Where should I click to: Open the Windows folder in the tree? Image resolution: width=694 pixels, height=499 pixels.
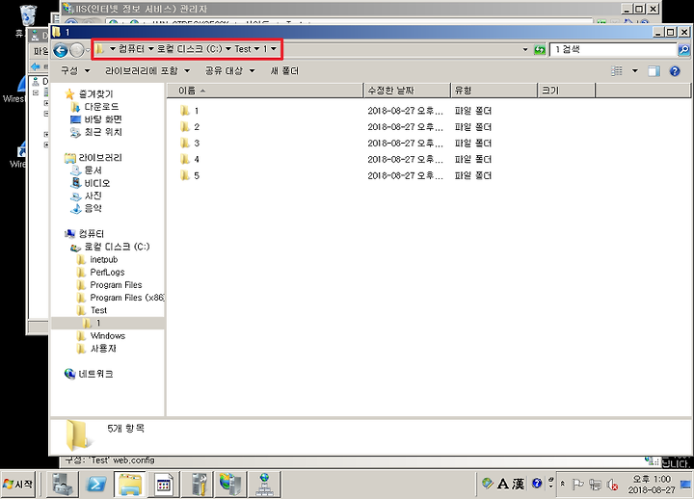click(x=108, y=336)
